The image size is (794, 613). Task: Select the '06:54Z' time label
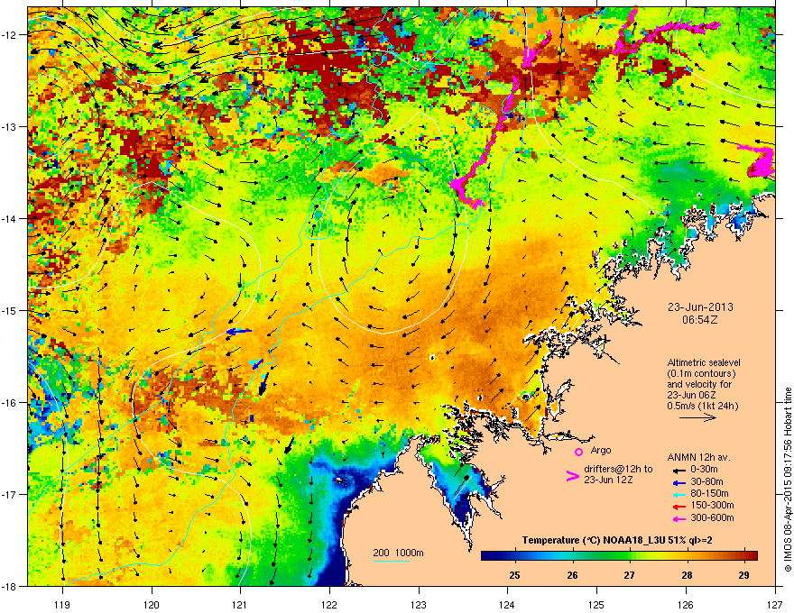(x=700, y=320)
